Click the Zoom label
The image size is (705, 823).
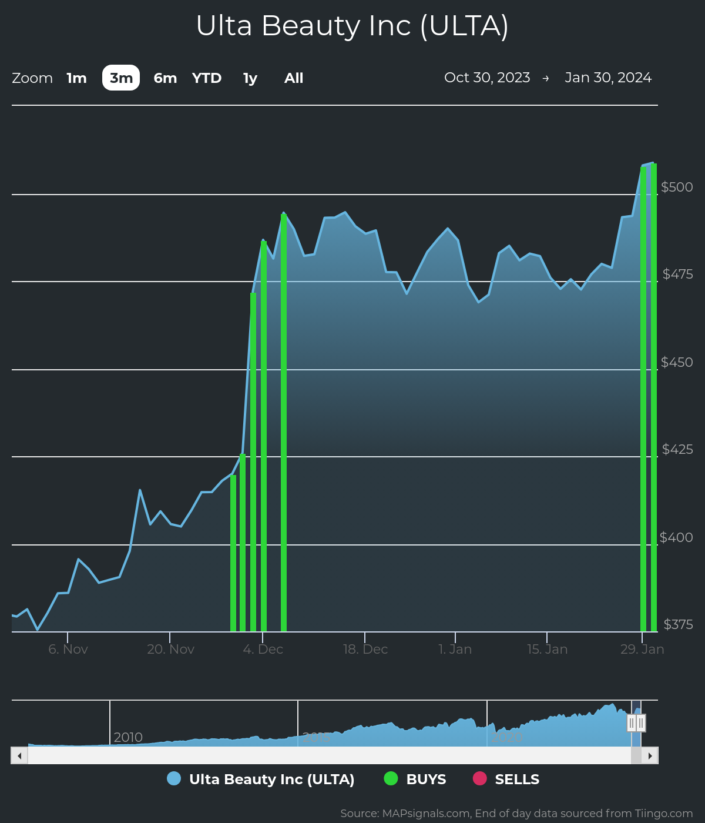32,78
